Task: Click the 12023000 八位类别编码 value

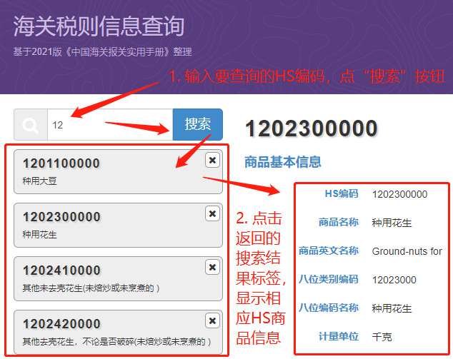Action: coord(394,280)
